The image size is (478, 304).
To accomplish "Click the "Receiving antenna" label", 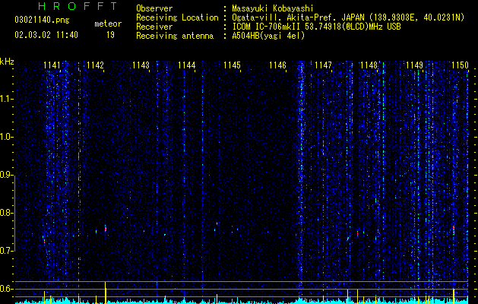I will click(175, 36).
